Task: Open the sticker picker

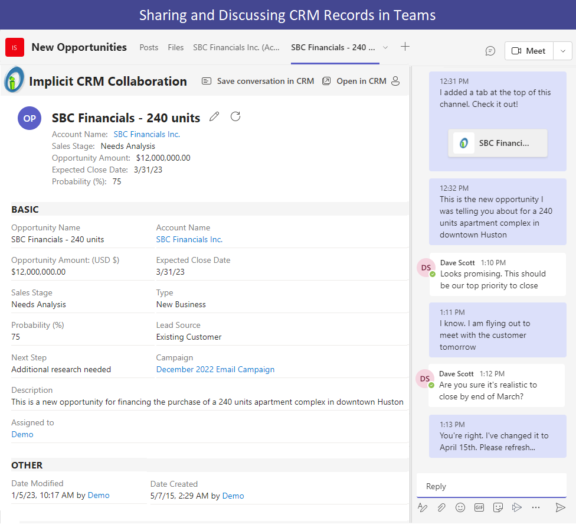Action: tap(498, 507)
